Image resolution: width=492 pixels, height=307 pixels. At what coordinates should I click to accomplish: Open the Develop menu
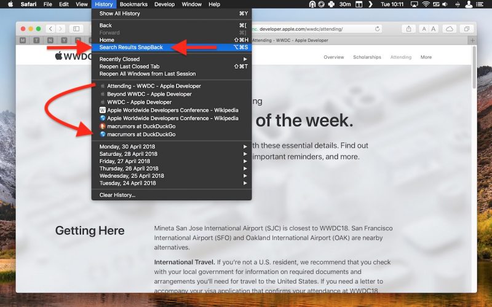pos(164,4)
